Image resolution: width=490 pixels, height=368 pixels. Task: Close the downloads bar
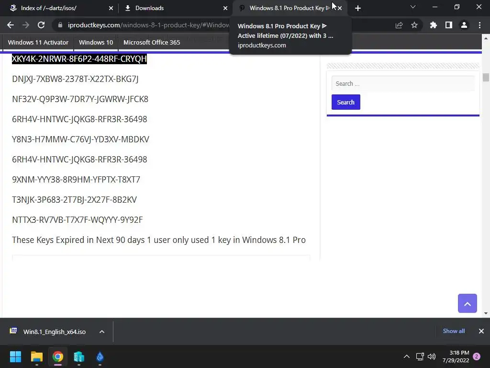481,331
